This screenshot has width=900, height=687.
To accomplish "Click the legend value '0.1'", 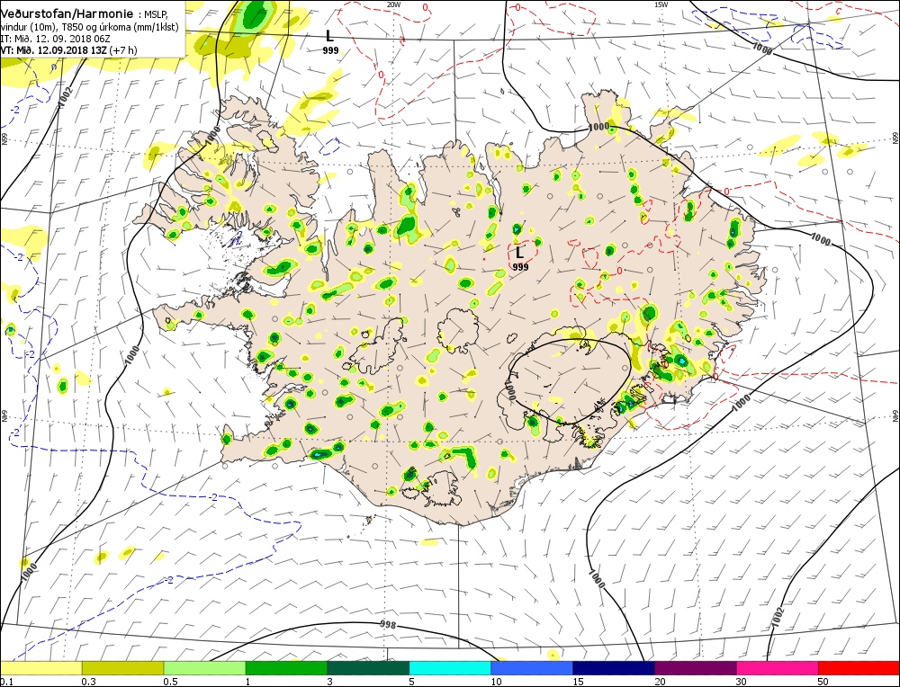I will point(6,682).
